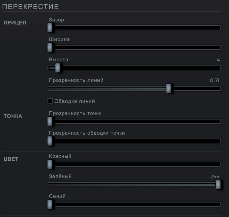
Task: Click the Ширина slider handle
Action: click(x=50, y=47)
